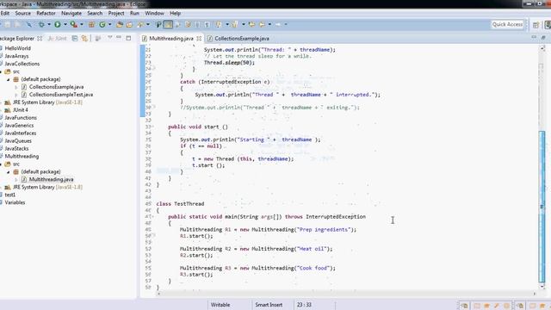Run the program with green Run button
Image resolution: width=551 pixels, height=310 pixels.
click(58, 24)
